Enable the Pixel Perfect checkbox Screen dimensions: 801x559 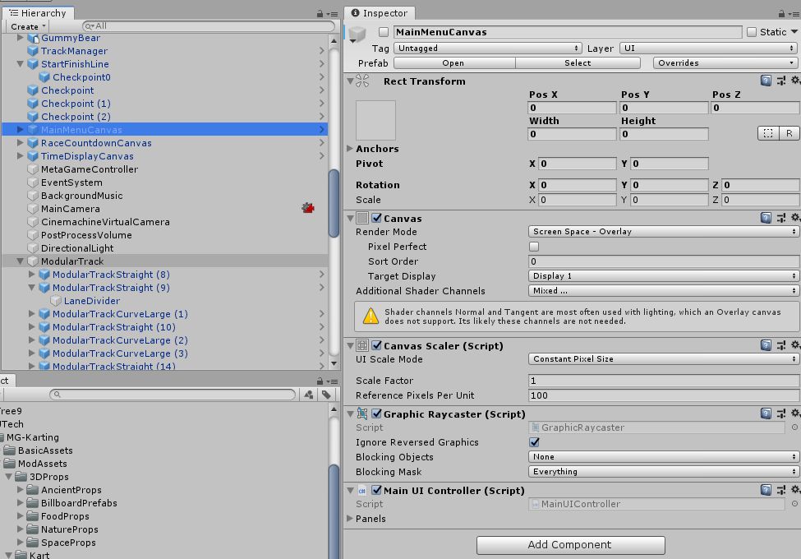tap(535, 247)
